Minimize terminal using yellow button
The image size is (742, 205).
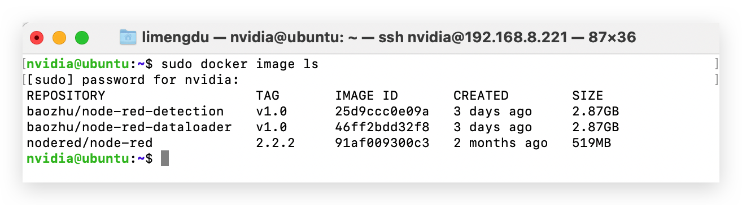[x=59, y=38]
